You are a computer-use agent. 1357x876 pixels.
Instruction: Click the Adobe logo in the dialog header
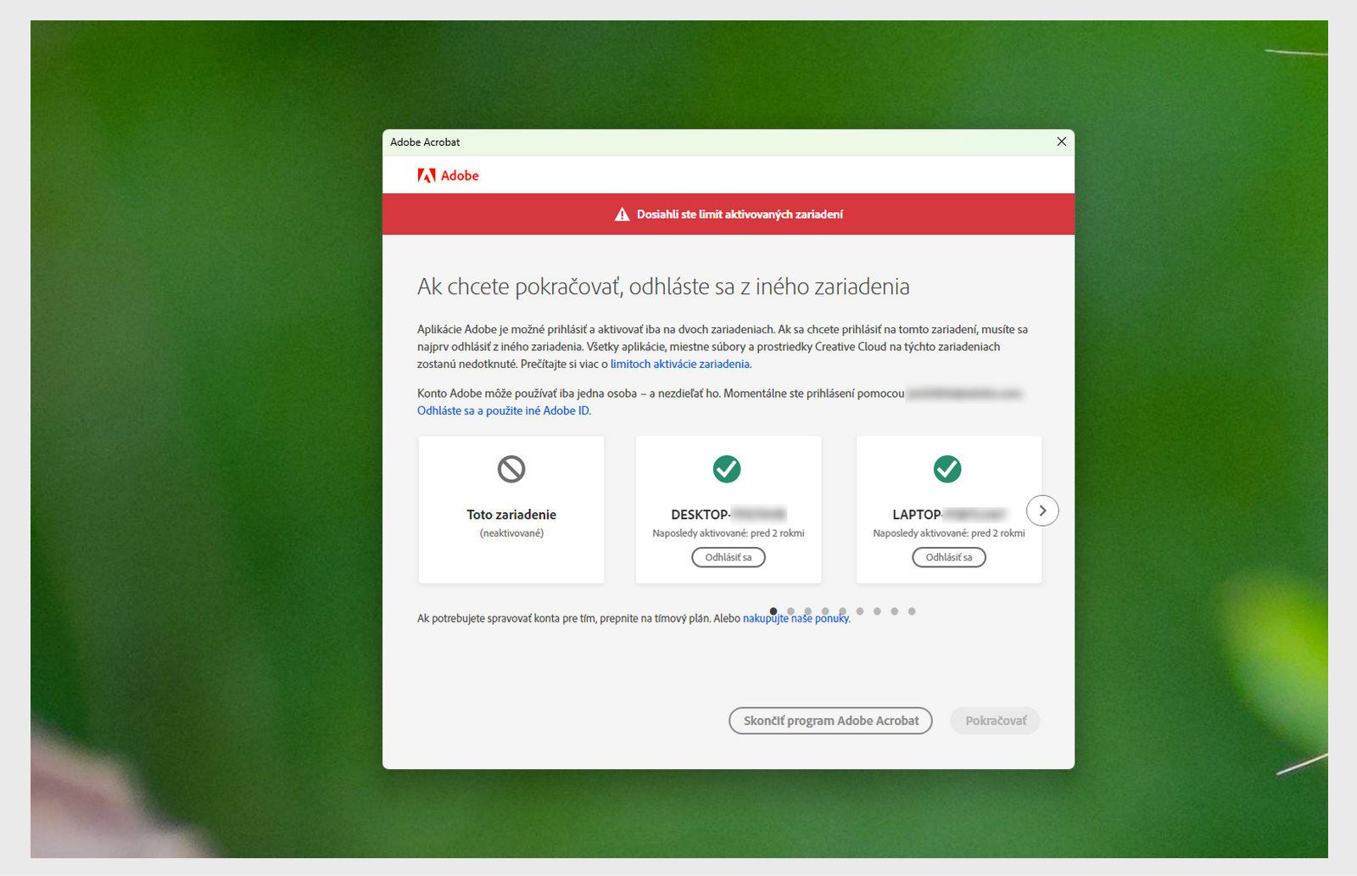pyautogui.click(x=448, y=176)
